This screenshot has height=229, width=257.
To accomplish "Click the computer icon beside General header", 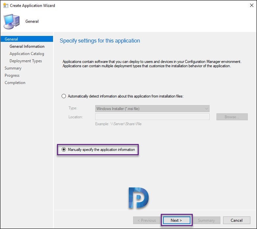I will pyautogui.click(x=11, y=21).
